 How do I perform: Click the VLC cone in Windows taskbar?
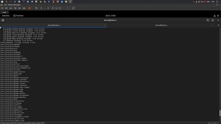click(x=53, y=2)
